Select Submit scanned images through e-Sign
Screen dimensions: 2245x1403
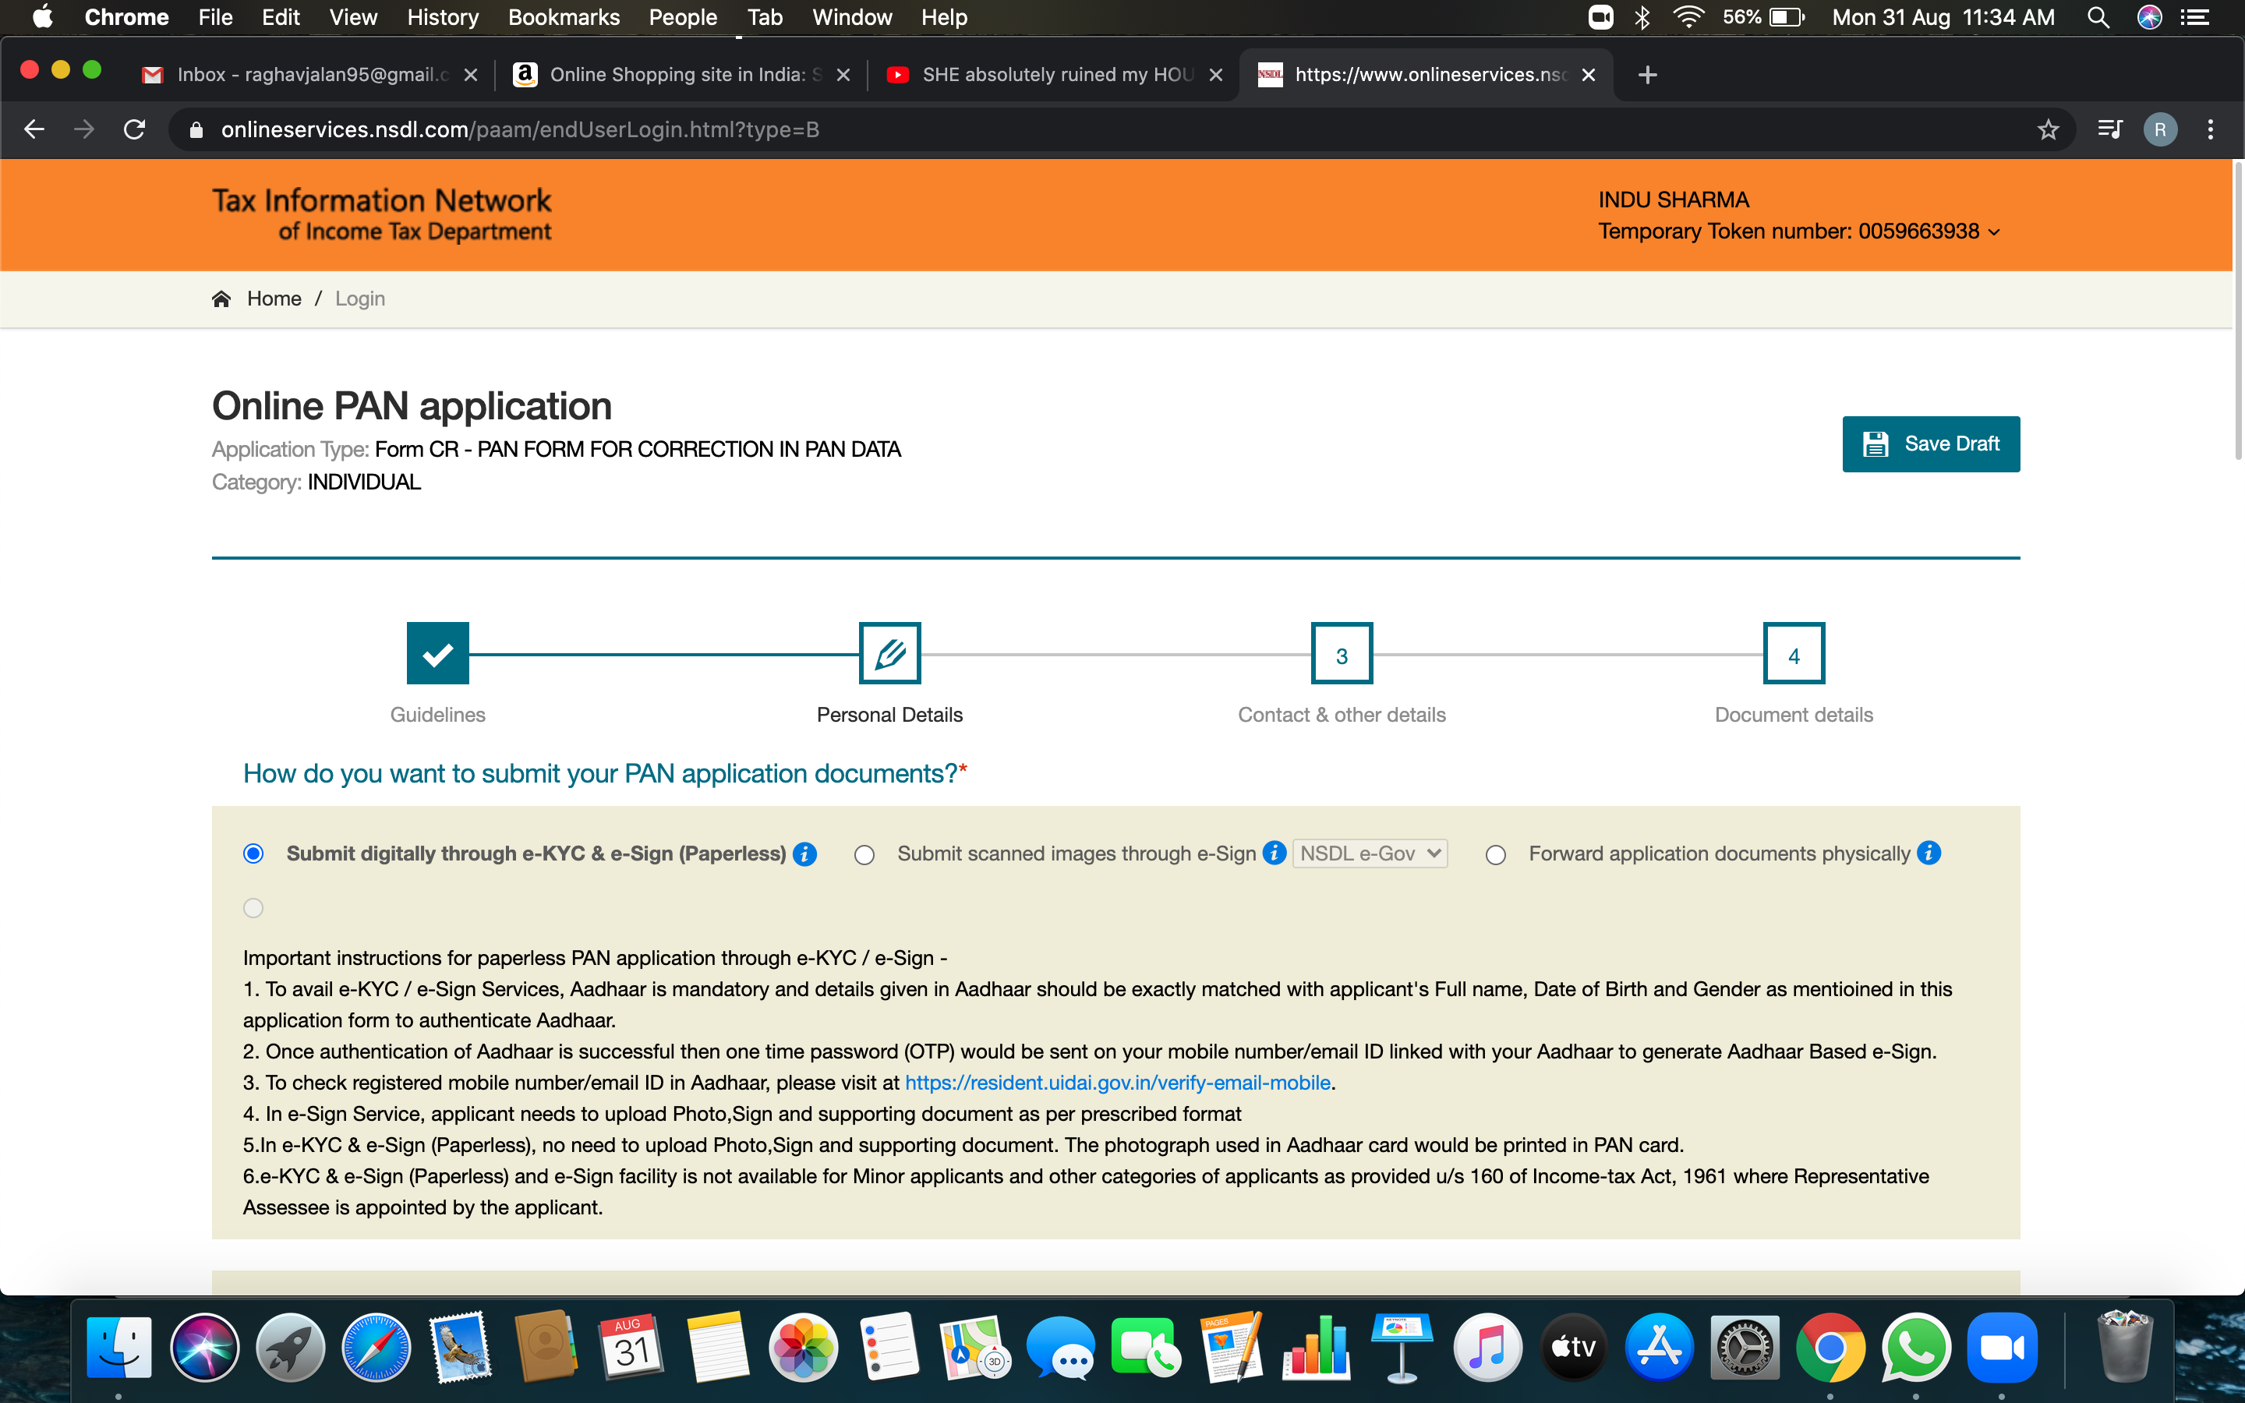point(864,853)
